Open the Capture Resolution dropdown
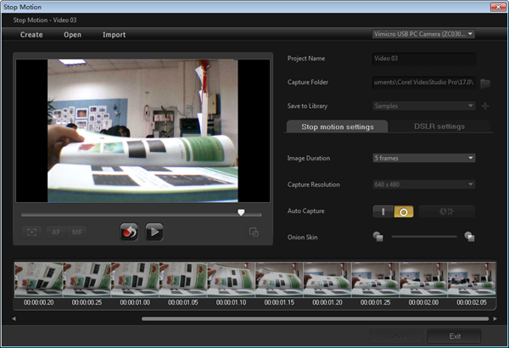Viewport: 509px width, 348px height. pos(423,184)
